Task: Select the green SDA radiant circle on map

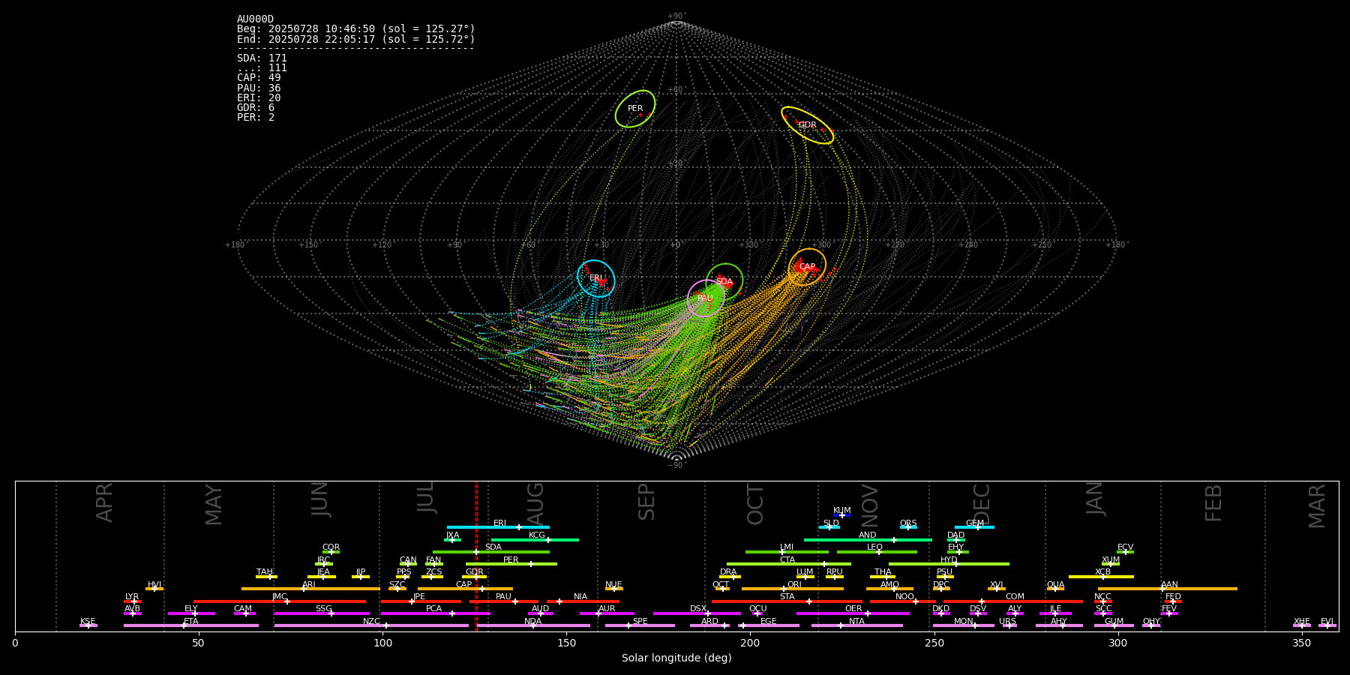Action: click(x=724, y=282)
